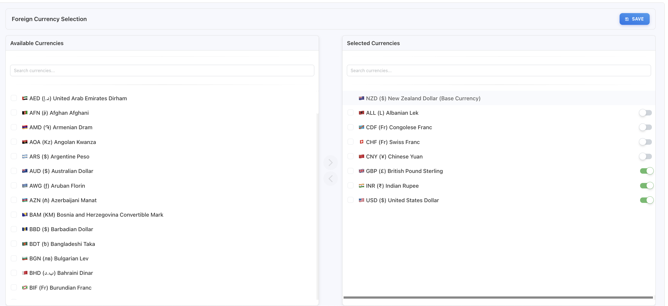Click the Swiss Franc flag icon
This screenshot has height=306, width=668.
tap(361, 142)
